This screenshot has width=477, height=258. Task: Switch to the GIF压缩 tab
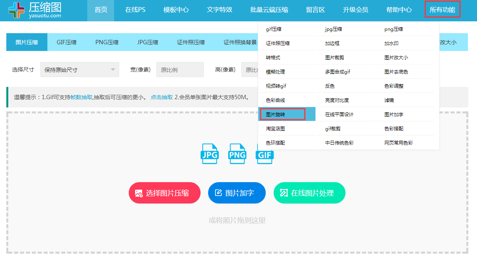pos(67,42)
